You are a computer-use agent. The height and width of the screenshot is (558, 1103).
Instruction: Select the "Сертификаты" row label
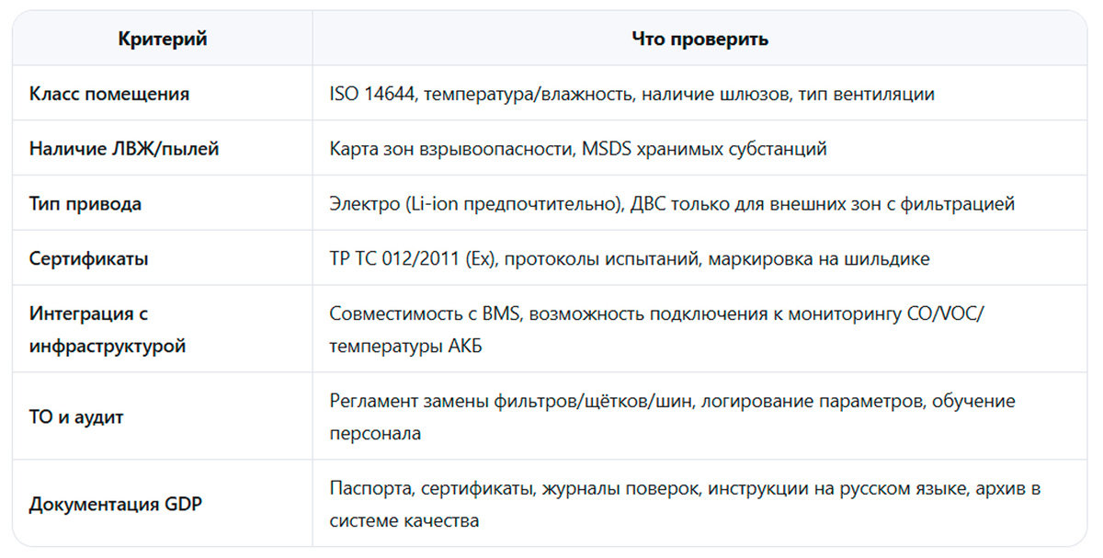[163, 258]
